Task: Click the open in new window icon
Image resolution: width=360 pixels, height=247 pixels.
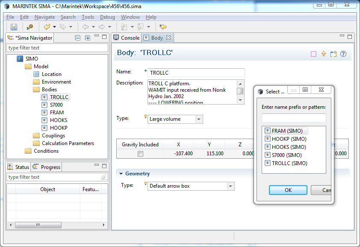Action: pyautogui.click(x=333, y=54)
